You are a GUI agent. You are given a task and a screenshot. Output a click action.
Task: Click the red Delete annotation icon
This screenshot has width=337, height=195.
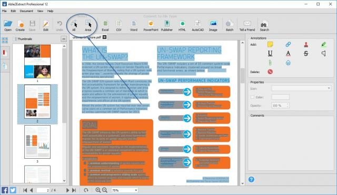tap(270, 72)
